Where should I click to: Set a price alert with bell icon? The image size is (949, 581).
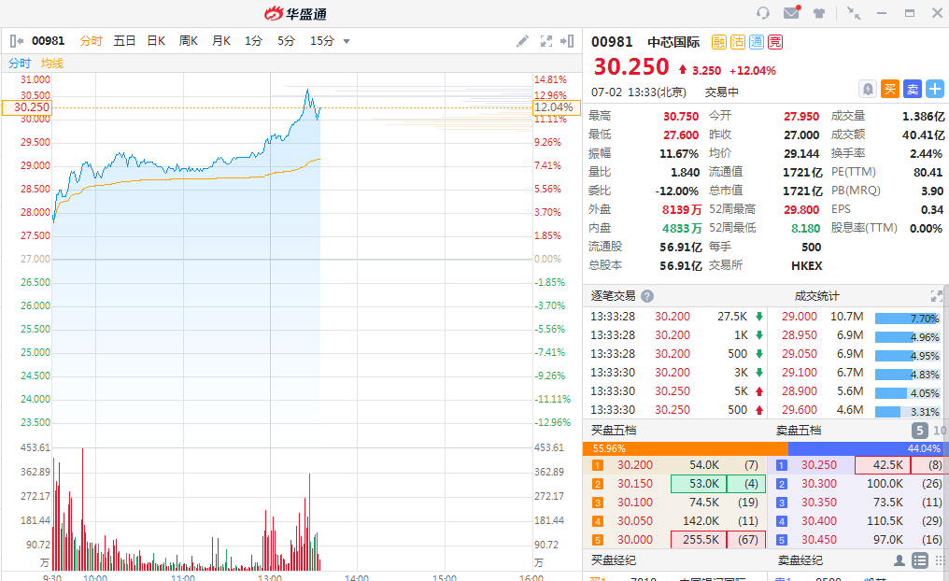pyautogui.click(x=868, y=89)
